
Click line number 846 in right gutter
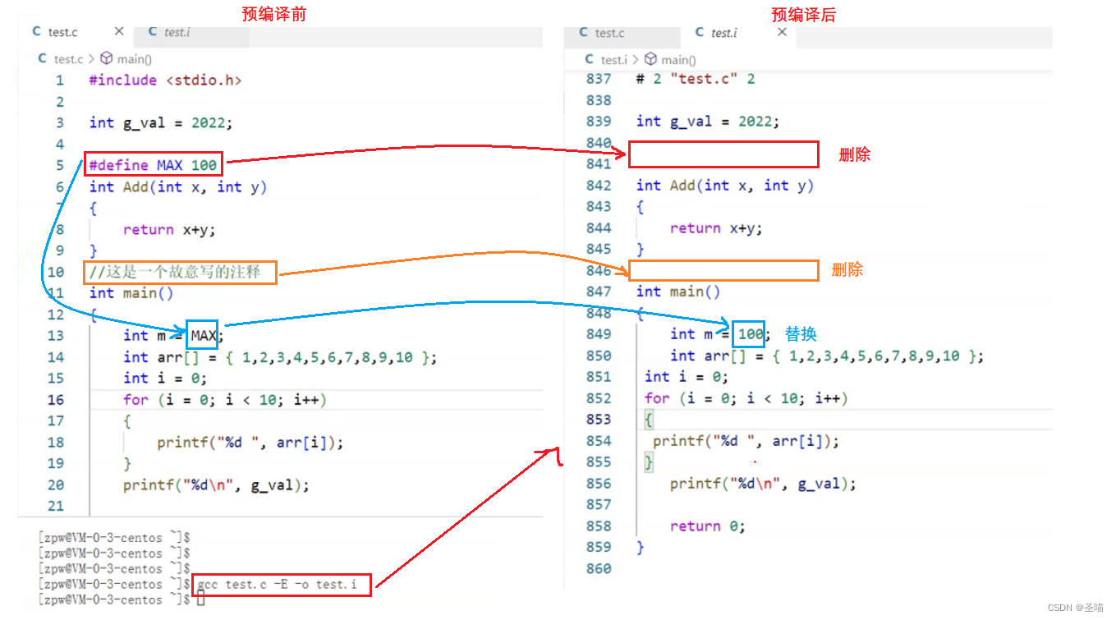[599, 271]
